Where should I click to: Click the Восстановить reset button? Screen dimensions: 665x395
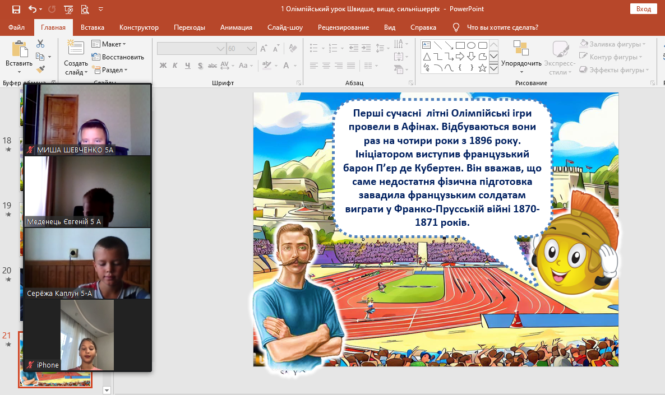pyautogui.click(x=118, y=57)
